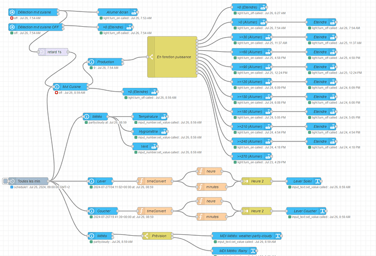
Task: Select the En fonction puissance switch node
Action: pos(172,57)
